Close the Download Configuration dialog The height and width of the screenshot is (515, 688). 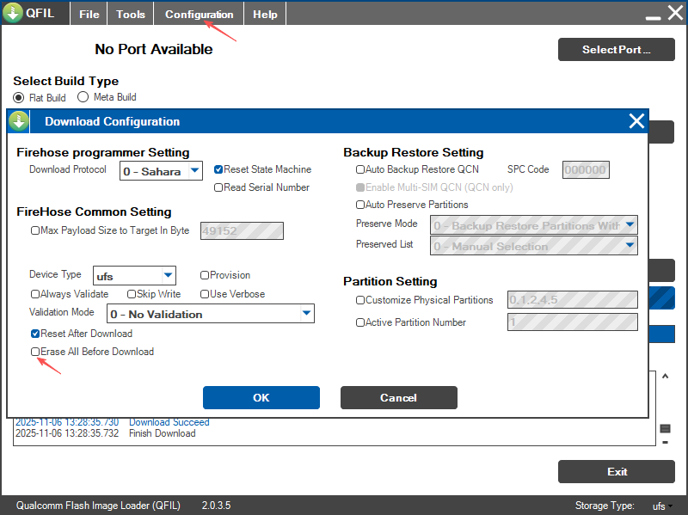coord(636,121)
